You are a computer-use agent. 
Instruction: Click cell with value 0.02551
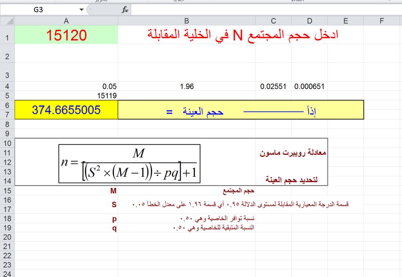[x=273, y=86]
